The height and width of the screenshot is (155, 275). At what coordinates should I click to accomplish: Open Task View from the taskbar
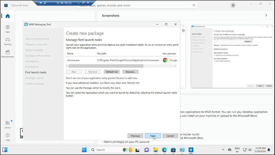[x=137, y=150]
